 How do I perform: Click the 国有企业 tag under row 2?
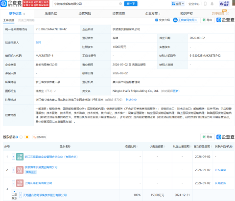coord(31,172)
